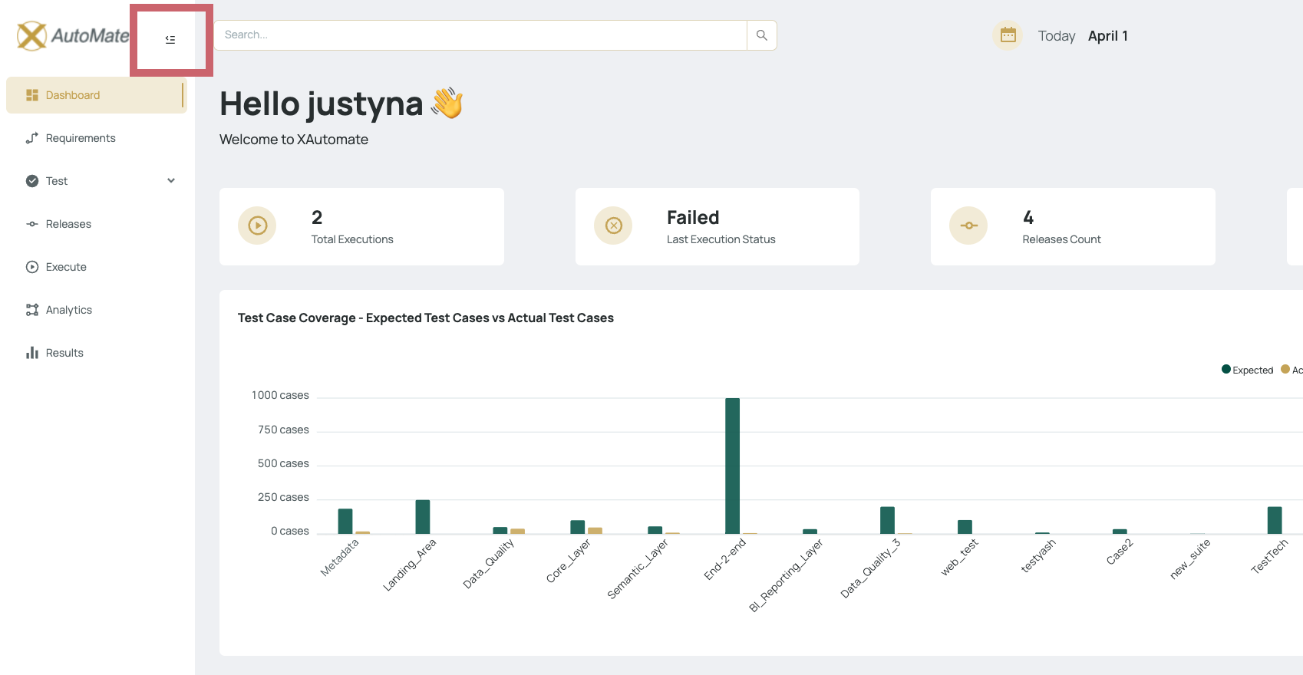This screenshot has height=675, width=1303.
Task: Click the calendar icon beside Today
Action: coord(1008,35)
